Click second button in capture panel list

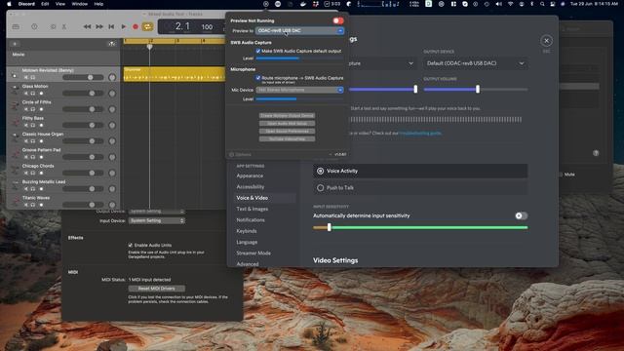[x=287, y=124]
